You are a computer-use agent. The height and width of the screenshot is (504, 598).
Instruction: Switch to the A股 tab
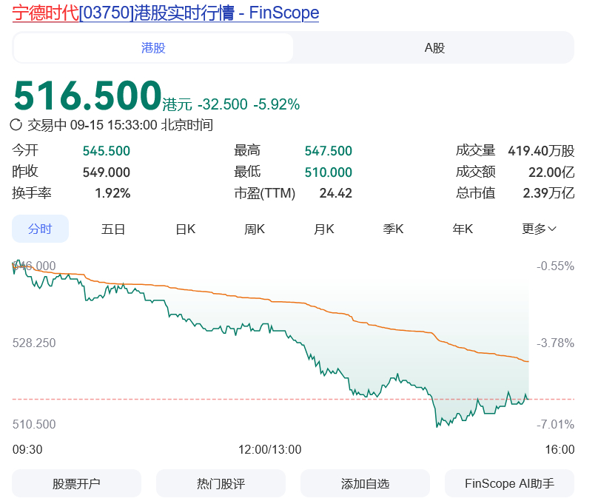coord(434,47)
